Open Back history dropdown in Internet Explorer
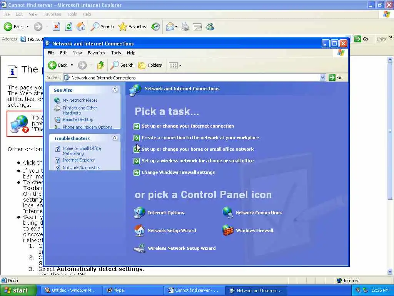394x296 pixels. click(27, 27)
